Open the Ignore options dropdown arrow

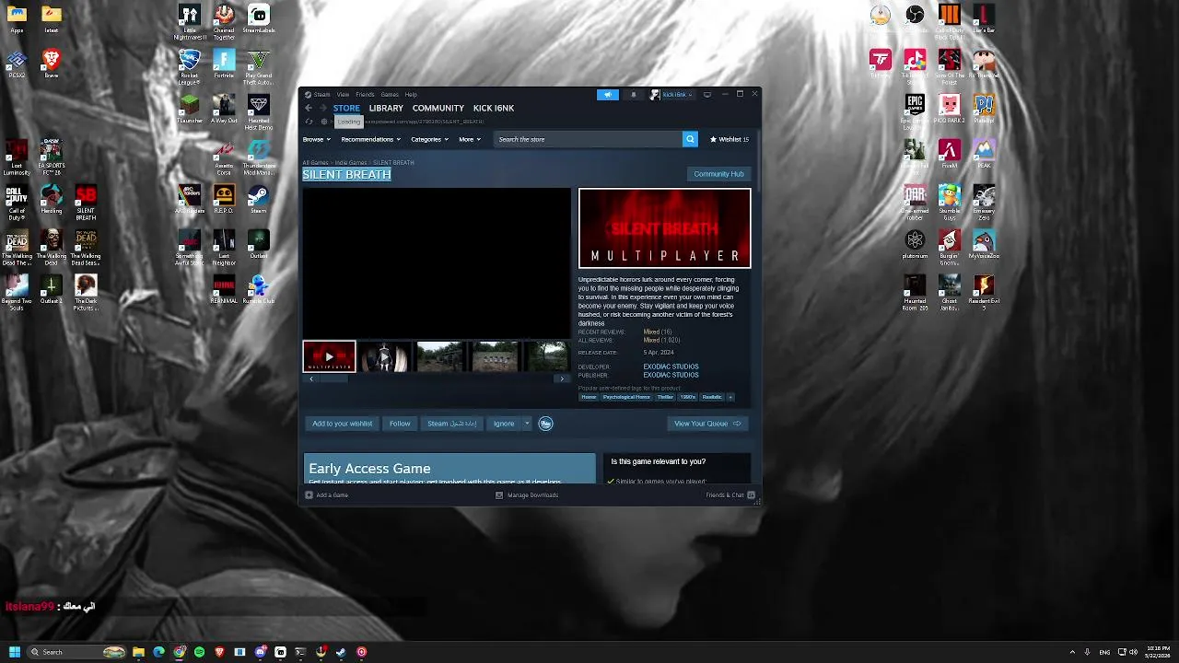coord(527,424)
